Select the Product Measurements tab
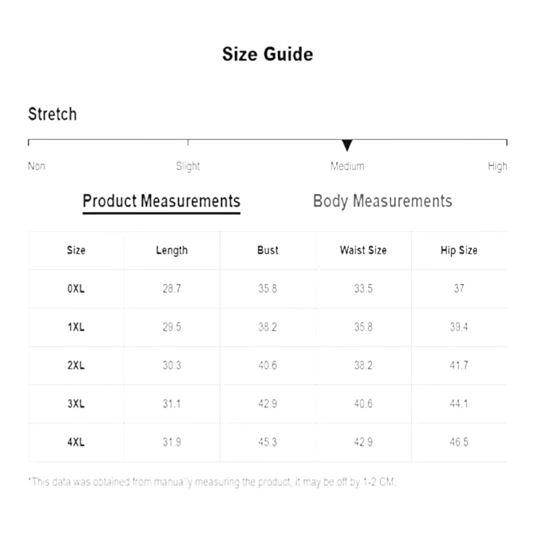This screenshot has height=535, width=535. pos(162,201)
